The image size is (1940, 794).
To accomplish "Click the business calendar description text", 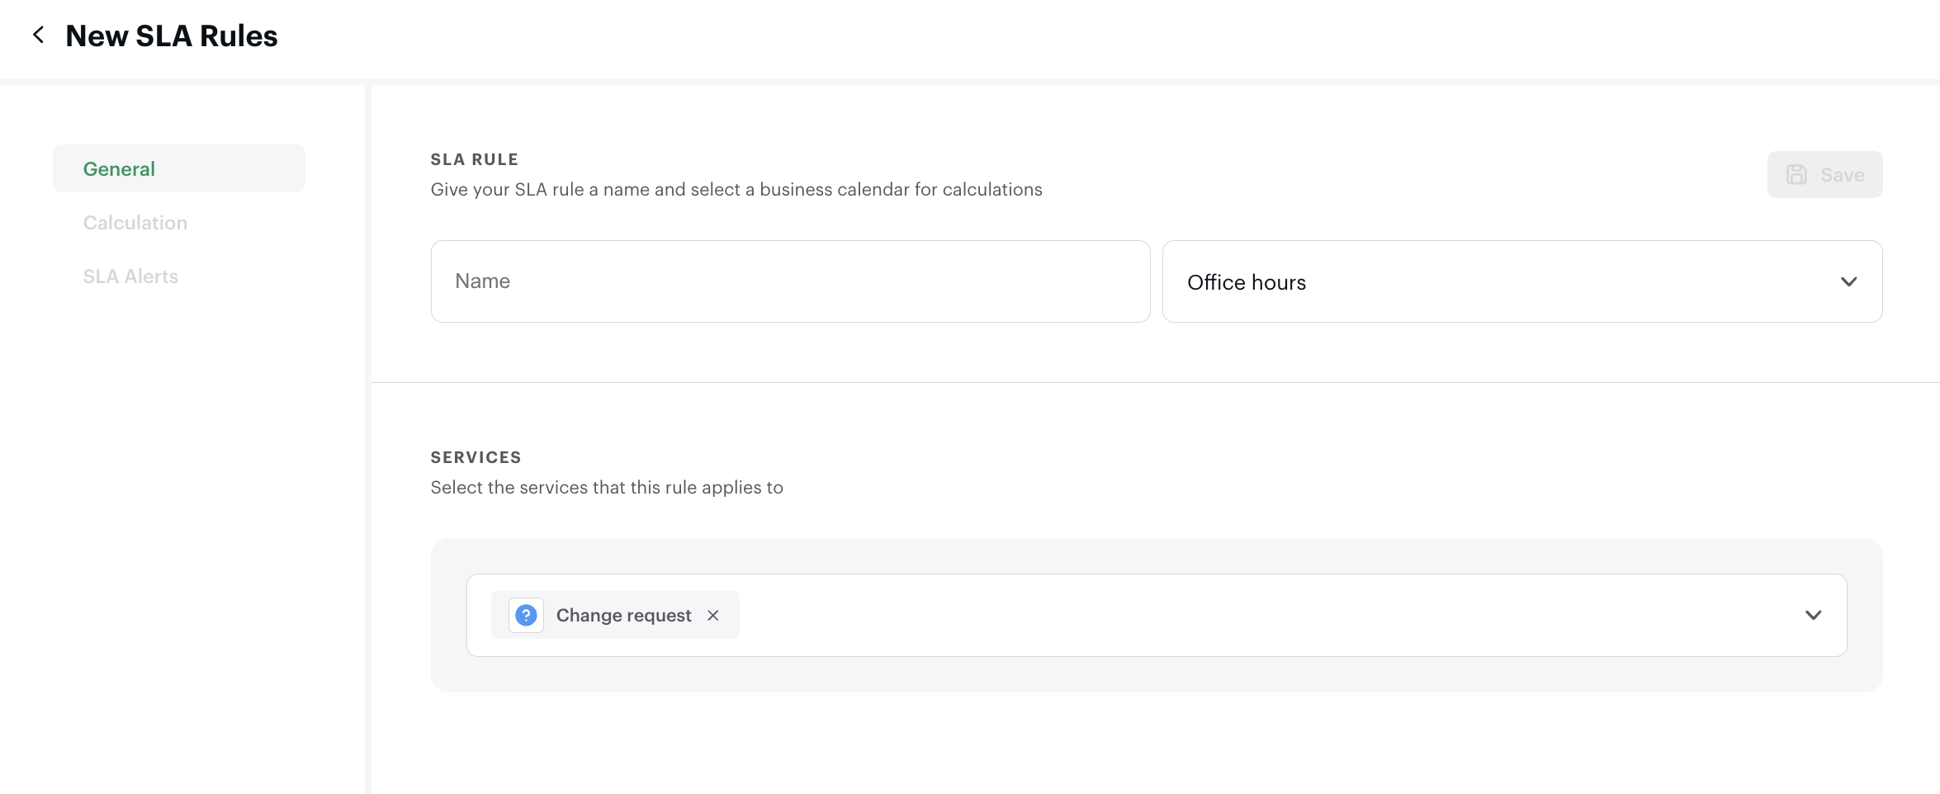I will 736,190.
